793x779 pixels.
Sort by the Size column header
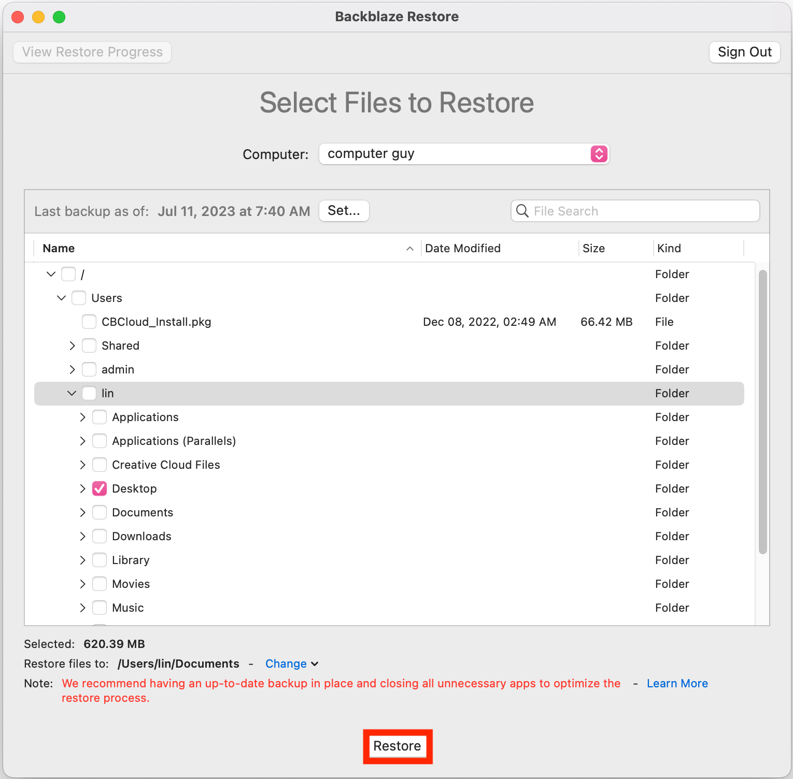616,248
